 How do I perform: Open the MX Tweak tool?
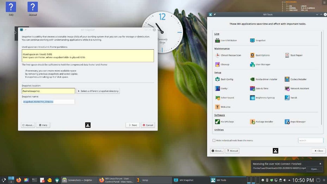coord(291,98)
